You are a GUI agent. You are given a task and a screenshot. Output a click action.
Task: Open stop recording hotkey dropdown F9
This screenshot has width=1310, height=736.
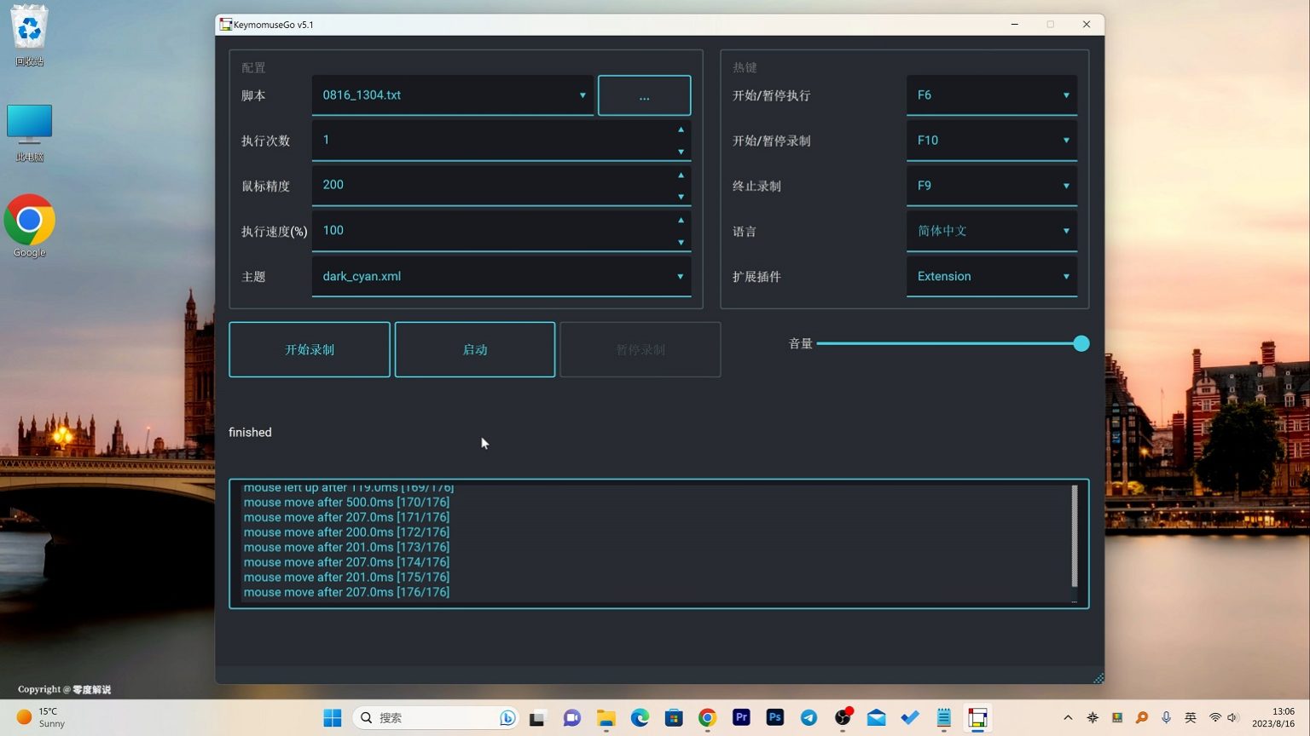pos(992,186)
